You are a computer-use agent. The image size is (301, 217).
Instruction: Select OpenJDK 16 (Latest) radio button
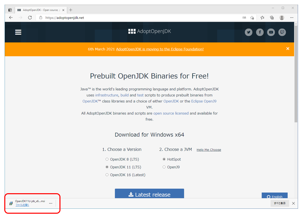107,175
